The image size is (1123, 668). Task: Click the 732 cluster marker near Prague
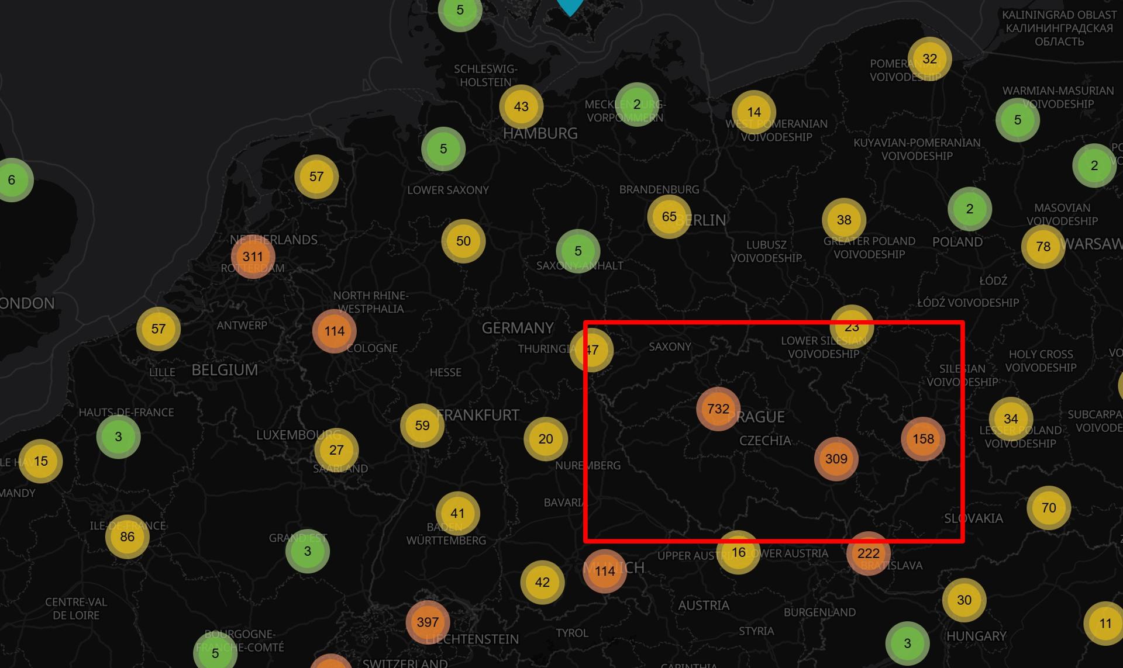click(x=718, y=410)
